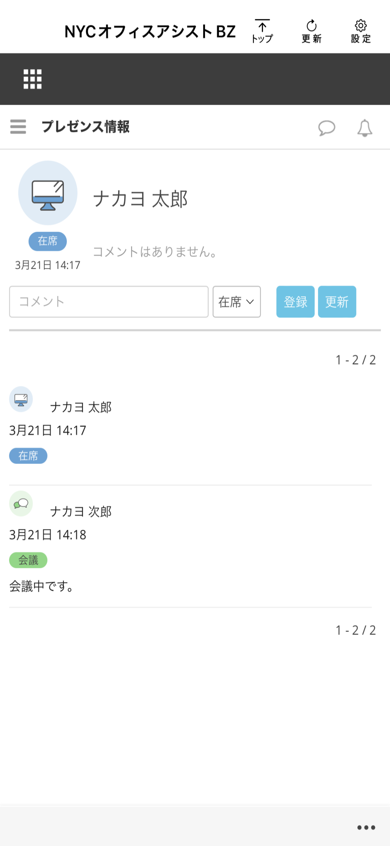390x846 pixels.
Task: Open the three-dot more menu
Action: click(x=366, y=827)
